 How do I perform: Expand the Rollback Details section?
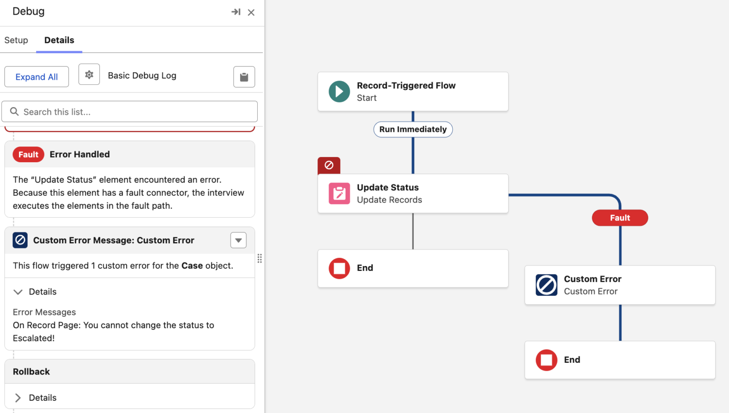pos(19,397)
